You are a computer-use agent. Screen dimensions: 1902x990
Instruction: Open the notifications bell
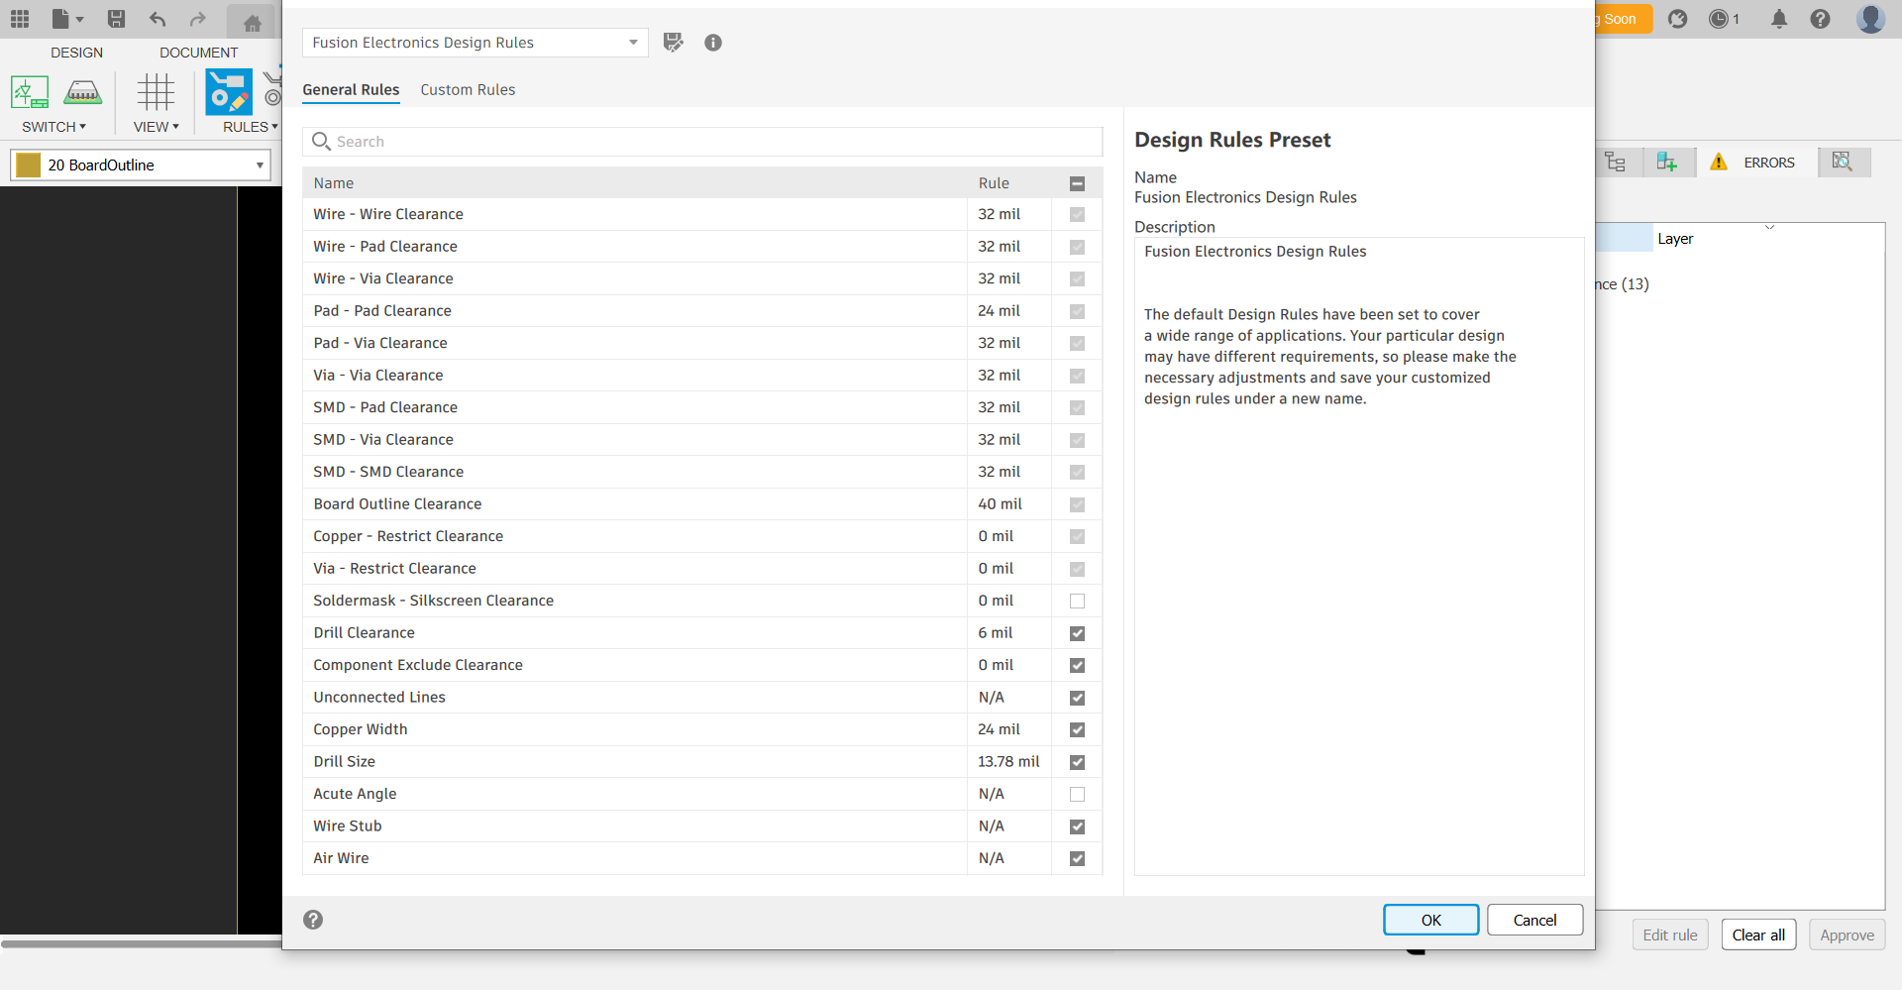[1779, 19]
